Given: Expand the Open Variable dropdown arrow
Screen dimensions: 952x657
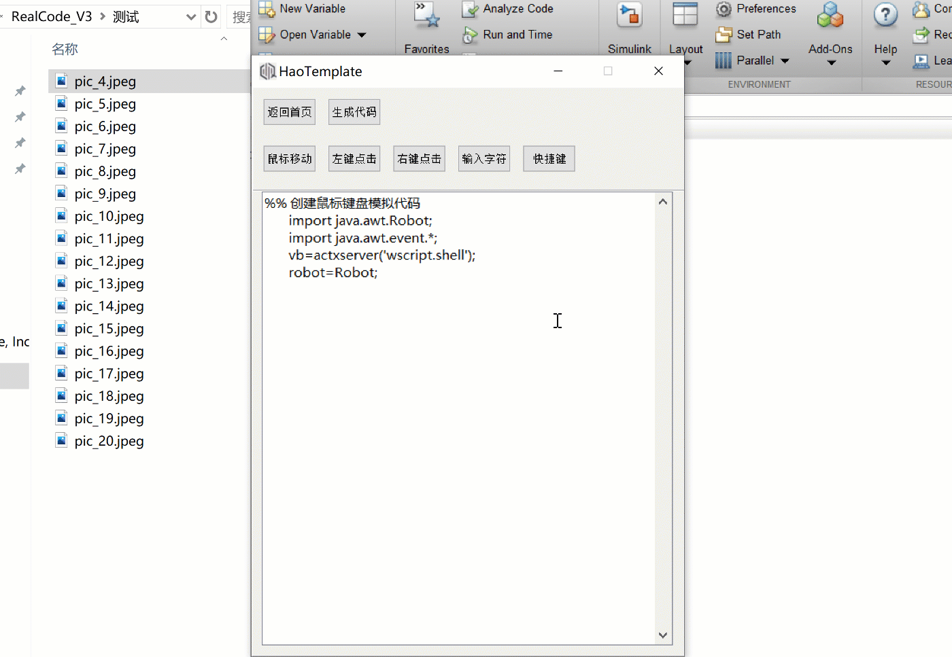Looking at the screenshot, I should click(x=362, y=34).
